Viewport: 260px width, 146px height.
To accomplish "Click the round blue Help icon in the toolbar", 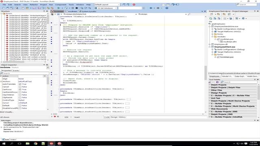I will [167, 8].
